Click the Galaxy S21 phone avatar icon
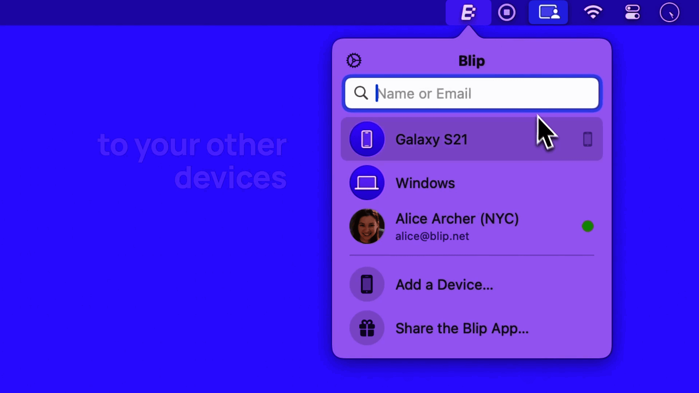699x393 pixels. (367, 139)
